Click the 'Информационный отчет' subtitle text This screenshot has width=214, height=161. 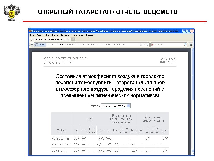coord(58,63)
